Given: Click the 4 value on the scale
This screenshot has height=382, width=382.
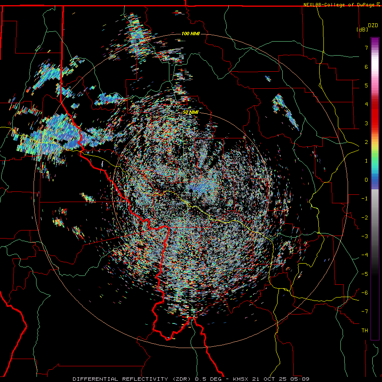Looking at the screenshot, I should click(366, 104).
